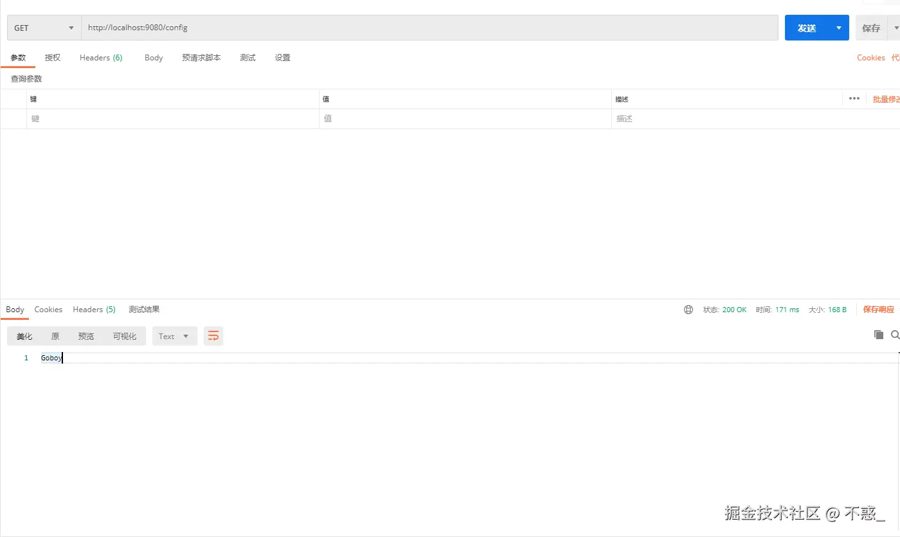Open the 设置 tab
The image size is (900, 537).
point(282,58)
